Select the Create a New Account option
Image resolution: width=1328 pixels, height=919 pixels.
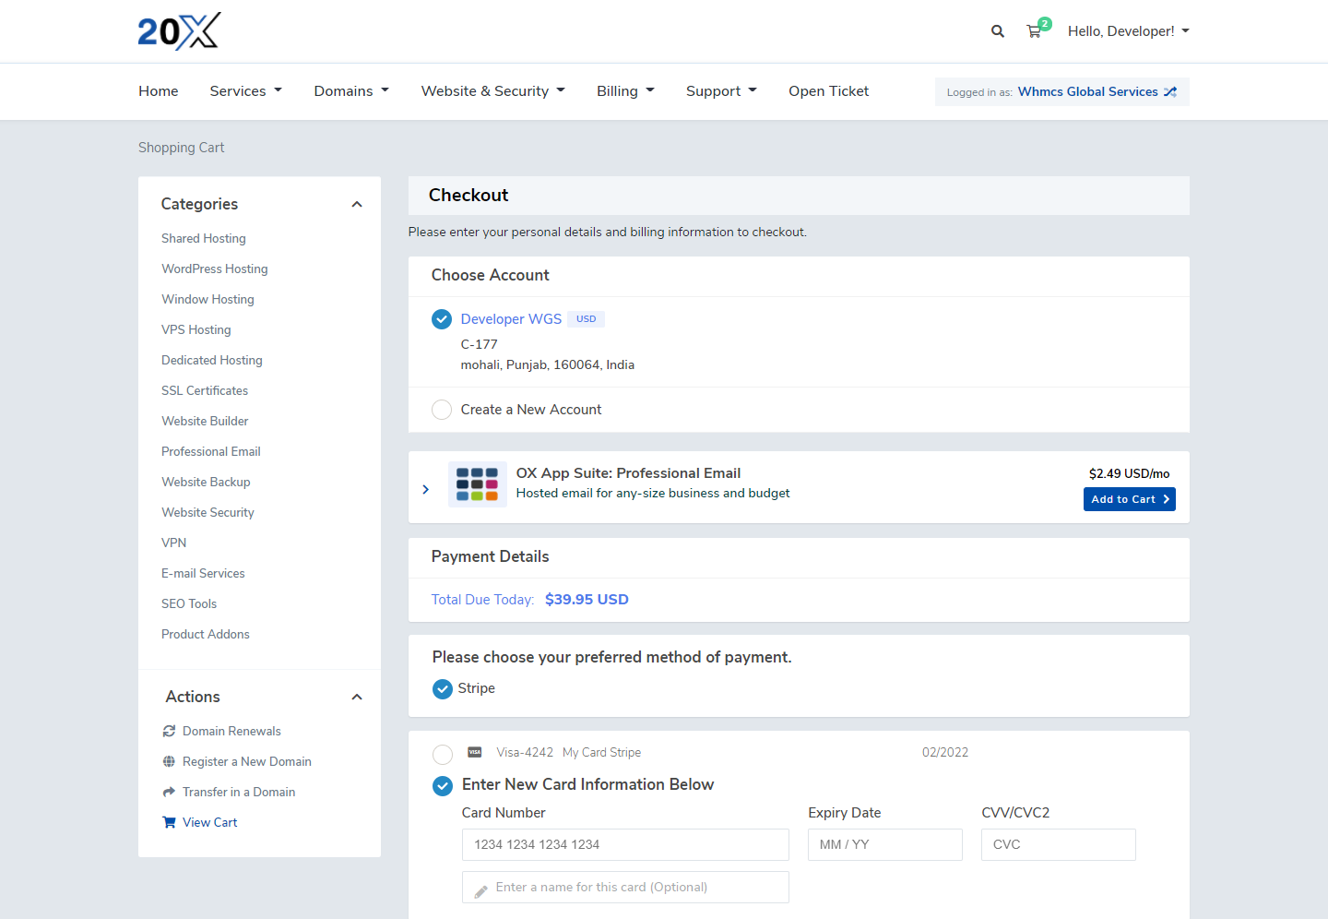[x=442, y=410]
